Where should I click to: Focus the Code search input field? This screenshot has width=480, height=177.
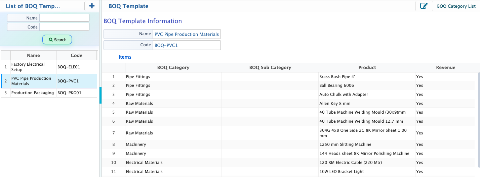[x=64, y=27]
